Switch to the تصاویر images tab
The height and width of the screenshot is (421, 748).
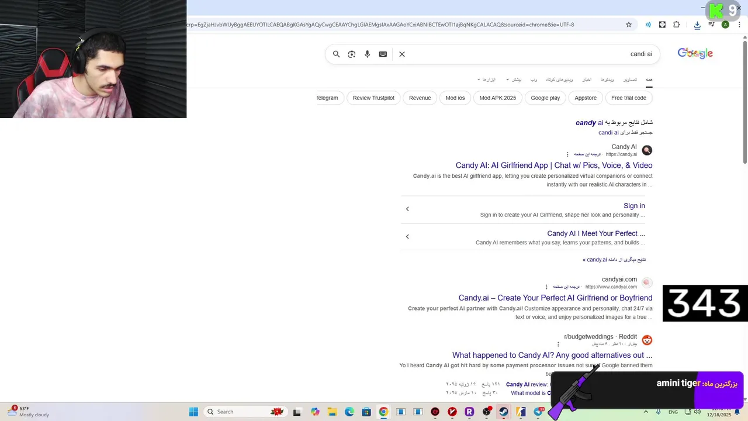coord(630,80)
